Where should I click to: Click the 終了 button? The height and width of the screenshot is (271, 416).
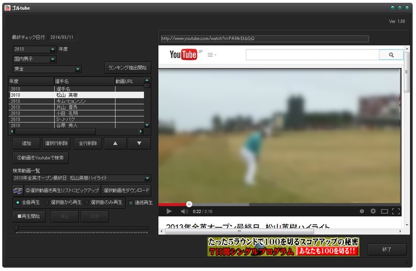387,249
